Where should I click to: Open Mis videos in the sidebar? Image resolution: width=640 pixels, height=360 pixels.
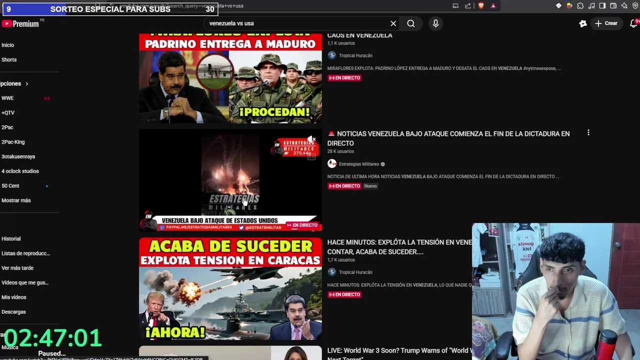(14, 297)
